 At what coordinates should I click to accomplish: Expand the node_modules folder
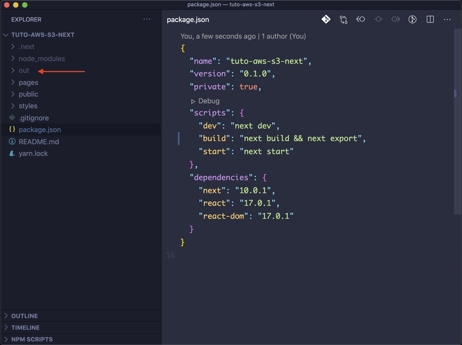(13, 59)
